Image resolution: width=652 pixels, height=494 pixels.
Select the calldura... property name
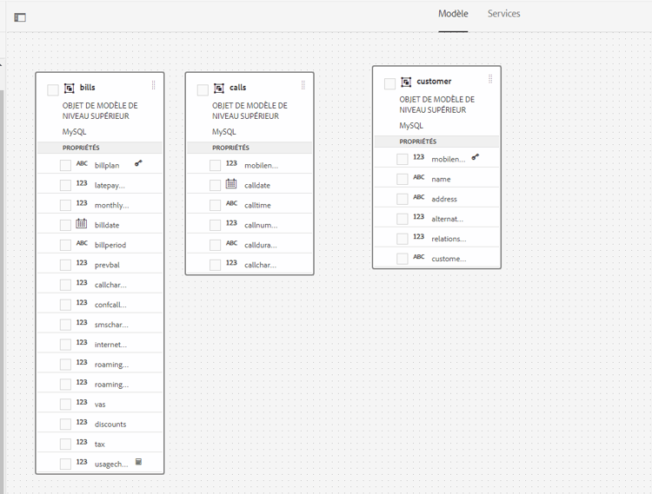[260, 245]
